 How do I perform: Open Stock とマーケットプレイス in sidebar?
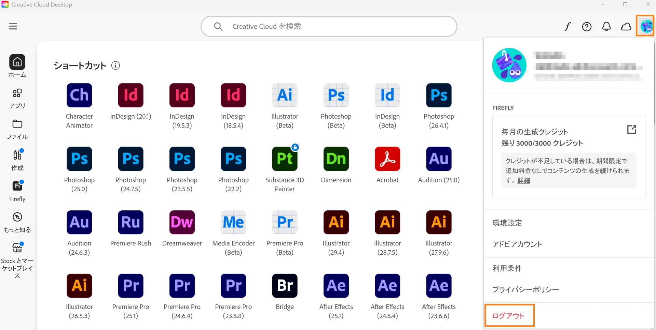point(17,260)
